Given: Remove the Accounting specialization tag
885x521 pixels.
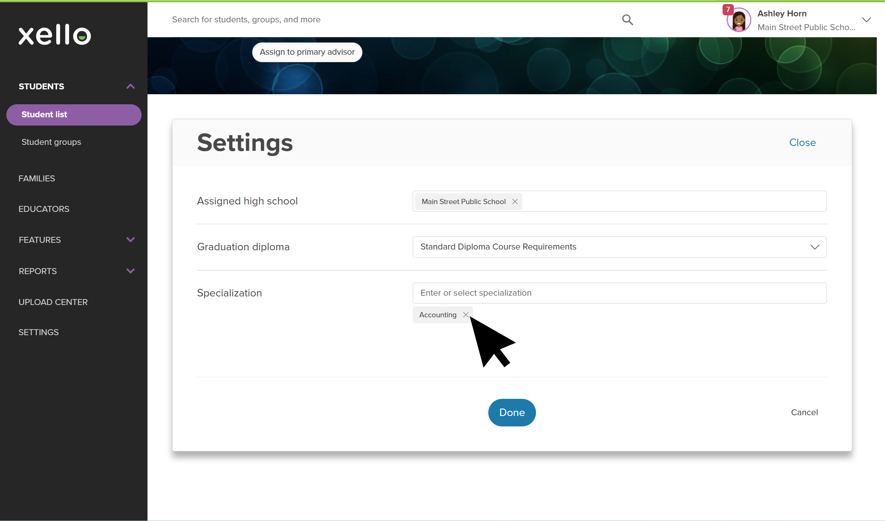Looking at the screenshot, I should pos(466,315).
